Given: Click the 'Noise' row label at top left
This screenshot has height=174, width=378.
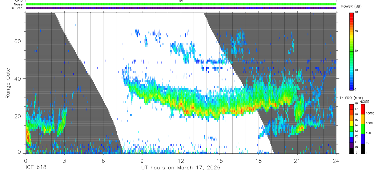Looking at the screenshot, I should [18, 4].
